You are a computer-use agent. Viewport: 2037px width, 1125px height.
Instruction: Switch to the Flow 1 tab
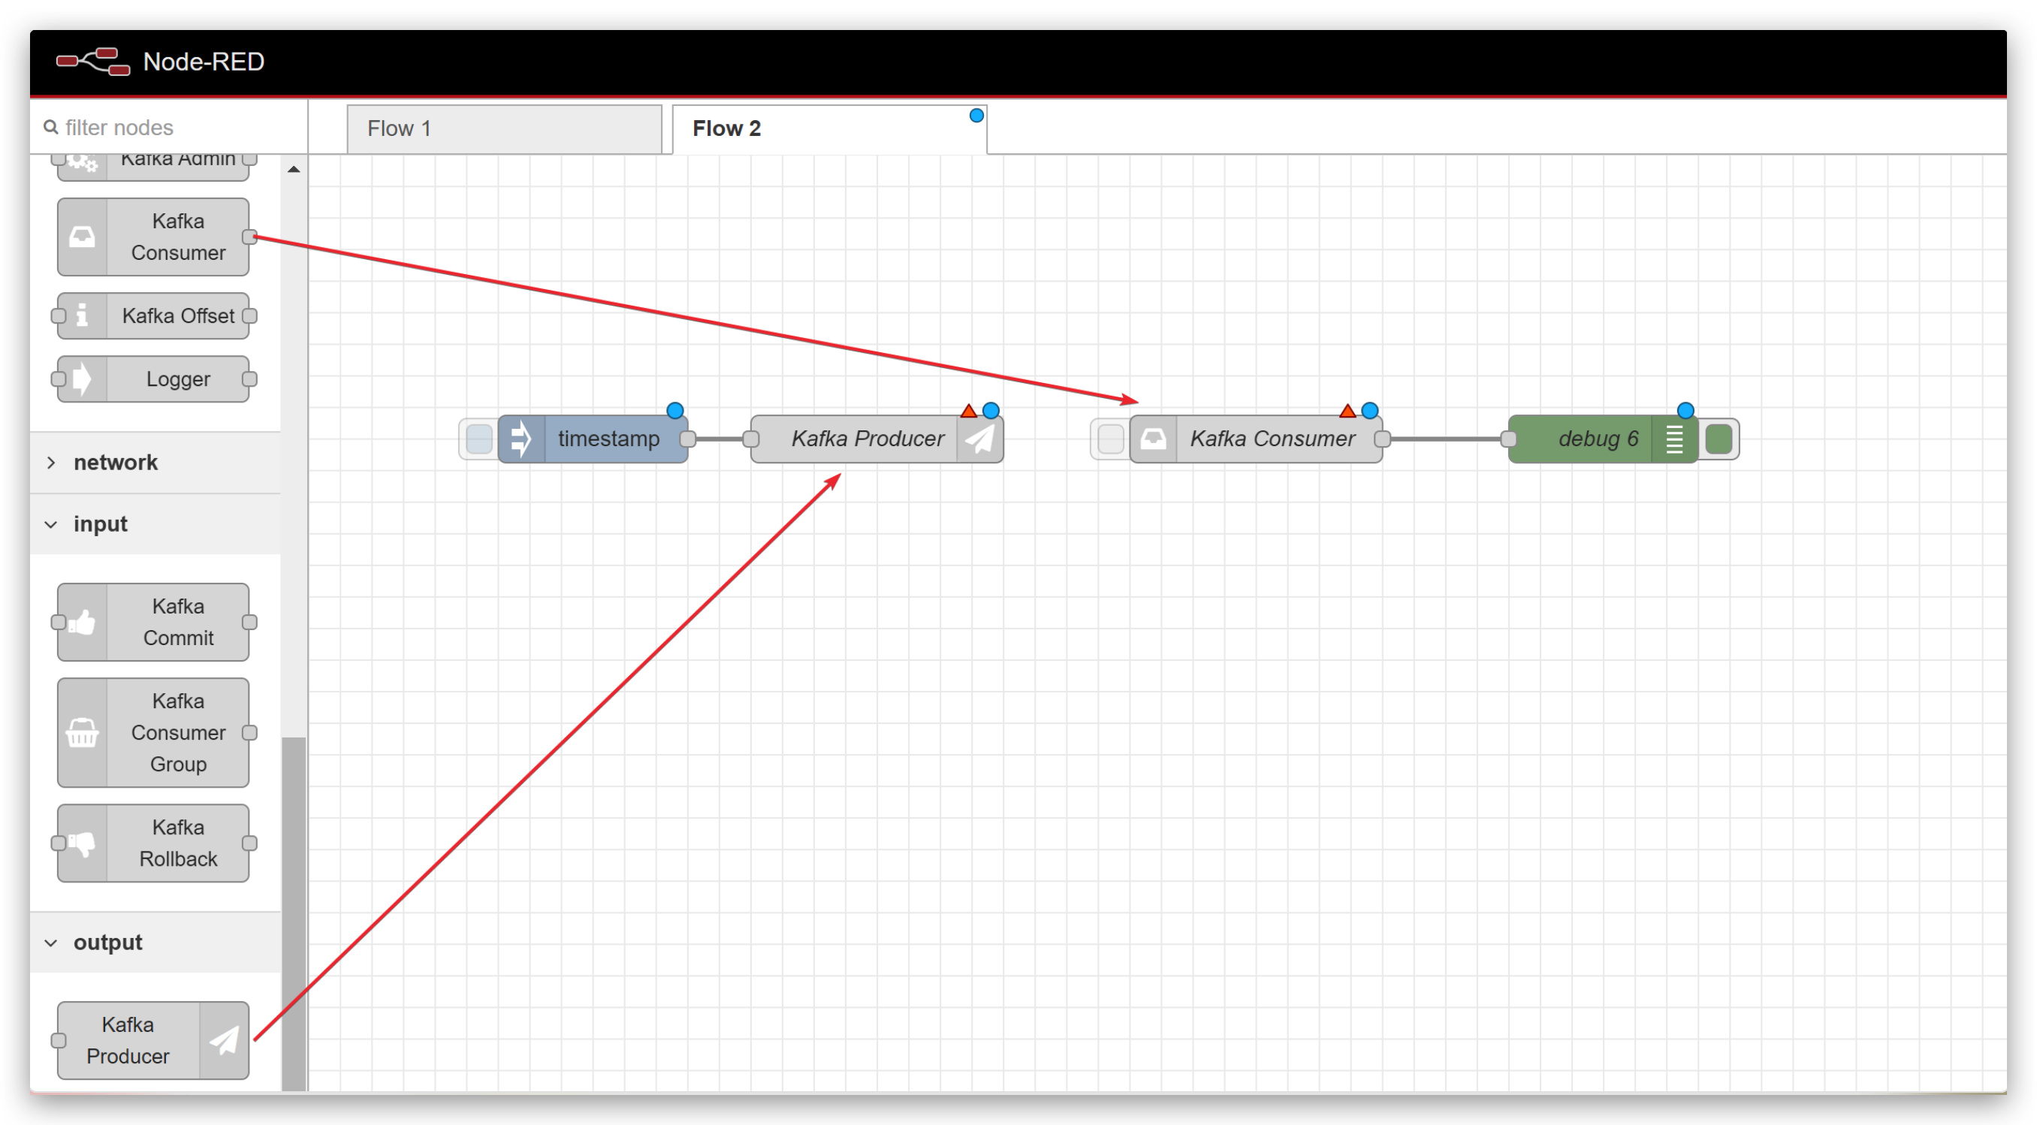pyautogui.click(x=504, y=129)
